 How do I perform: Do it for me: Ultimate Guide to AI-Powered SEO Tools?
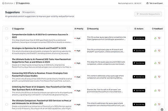[x=139, y=63]
